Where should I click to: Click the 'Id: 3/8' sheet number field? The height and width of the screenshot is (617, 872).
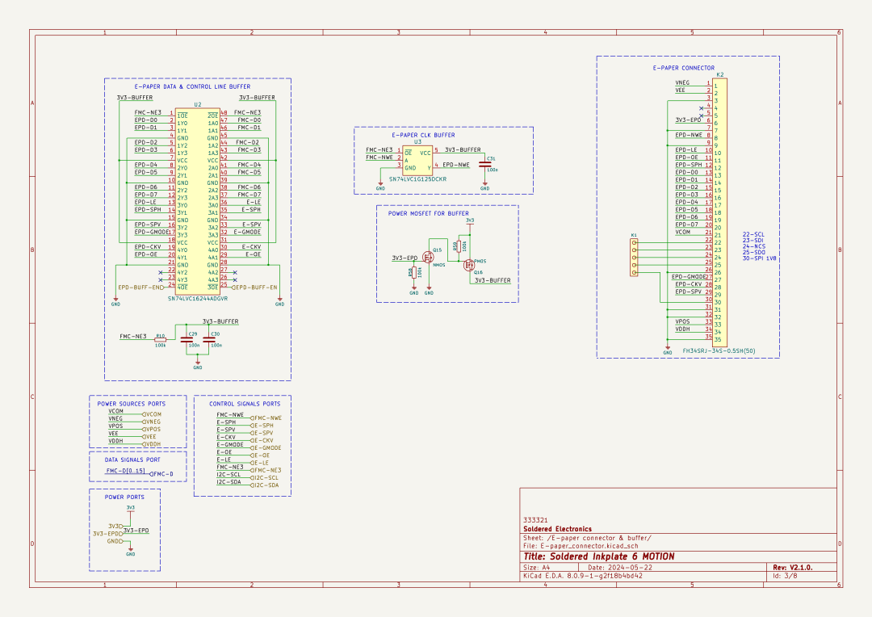(785, 576)
